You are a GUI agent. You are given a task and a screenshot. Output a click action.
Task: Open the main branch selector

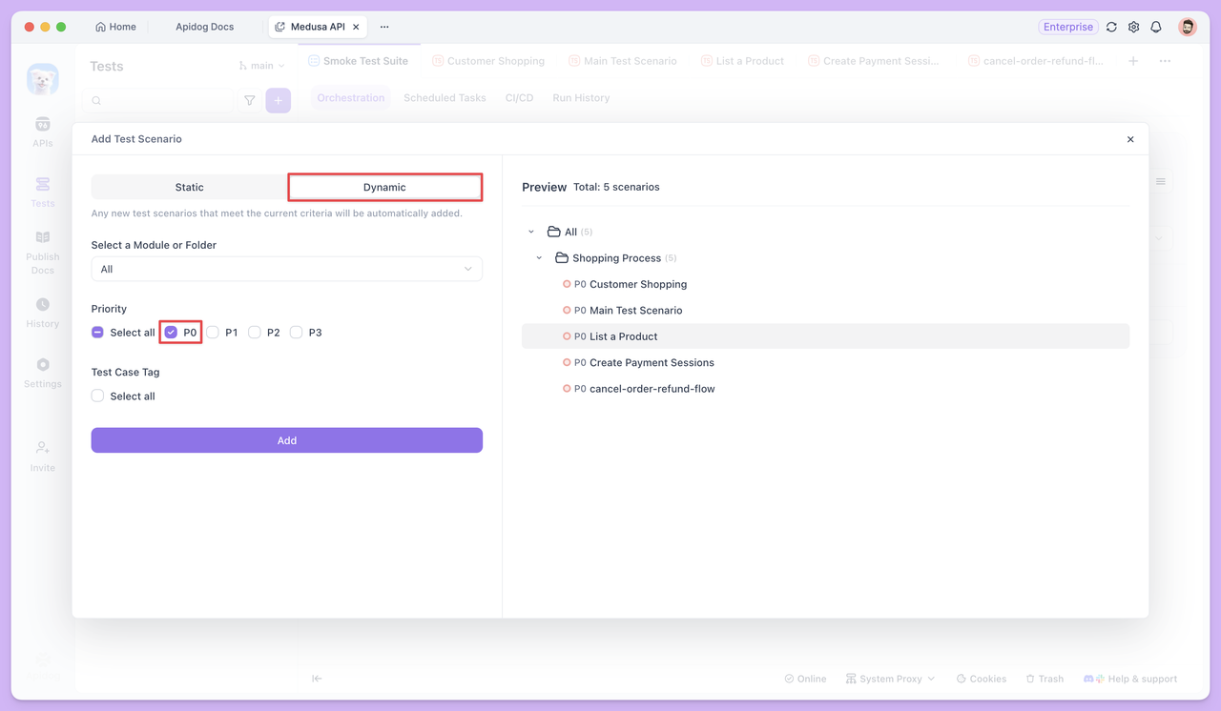click(259, 64)
